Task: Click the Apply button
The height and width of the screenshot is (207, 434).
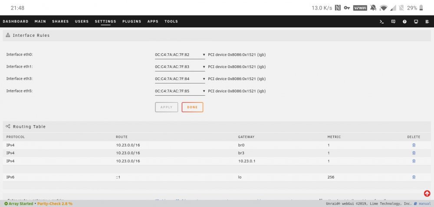Action: tap(166, 107)
